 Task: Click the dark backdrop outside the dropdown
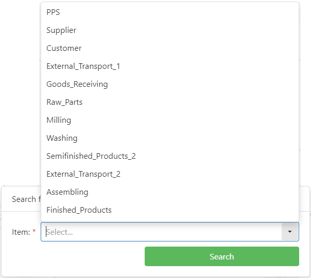20,92
